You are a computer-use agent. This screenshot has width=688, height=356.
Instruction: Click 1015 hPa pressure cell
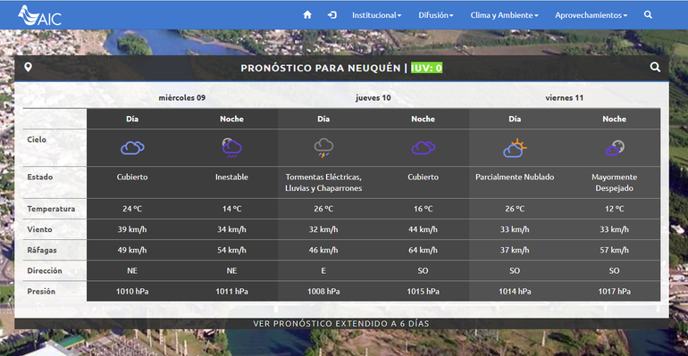pyautogui.click(x=423, y=291)
